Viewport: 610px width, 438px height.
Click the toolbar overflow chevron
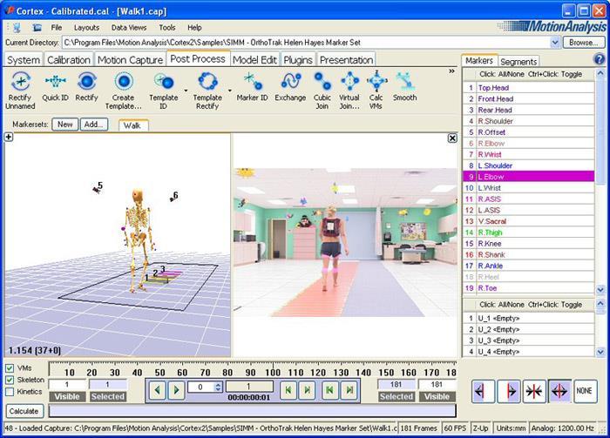click(451, 71)
